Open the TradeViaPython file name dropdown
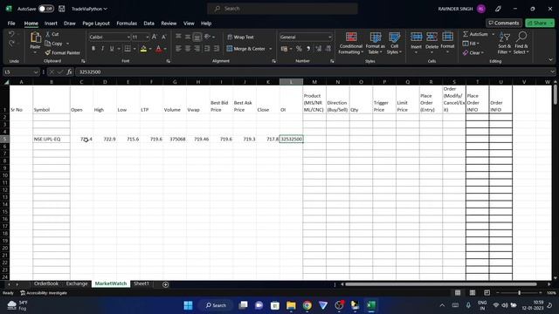 (x=89, y=9)
